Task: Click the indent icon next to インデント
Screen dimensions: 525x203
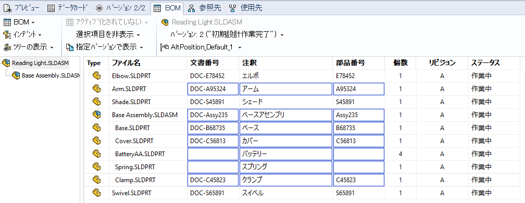Action: pyautogui.click(x=7, y=34)
